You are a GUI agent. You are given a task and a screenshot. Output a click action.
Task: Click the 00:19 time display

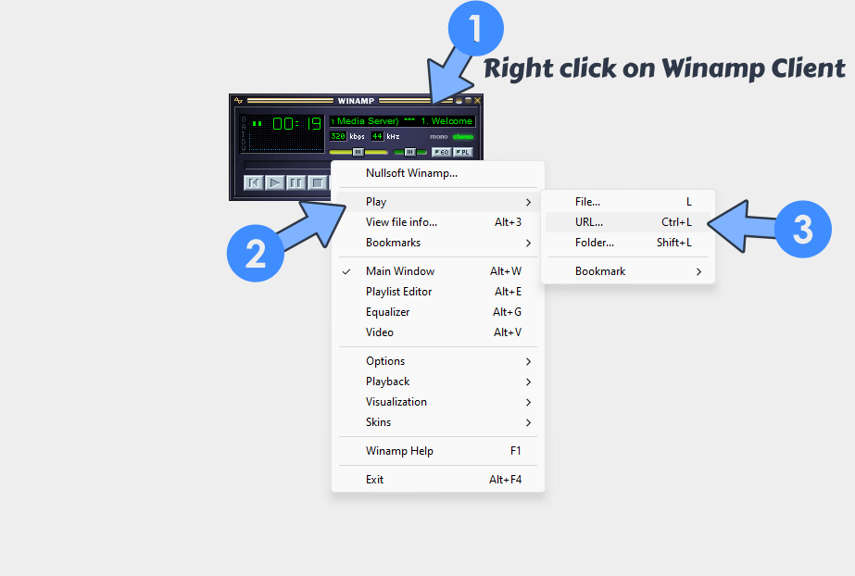tap(296, 121)
